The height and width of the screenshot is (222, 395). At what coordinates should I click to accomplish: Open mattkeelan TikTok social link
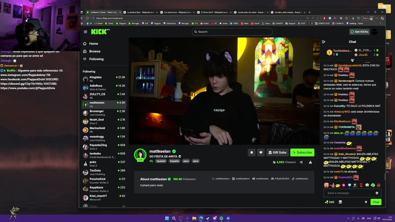(x=300, y=179)
